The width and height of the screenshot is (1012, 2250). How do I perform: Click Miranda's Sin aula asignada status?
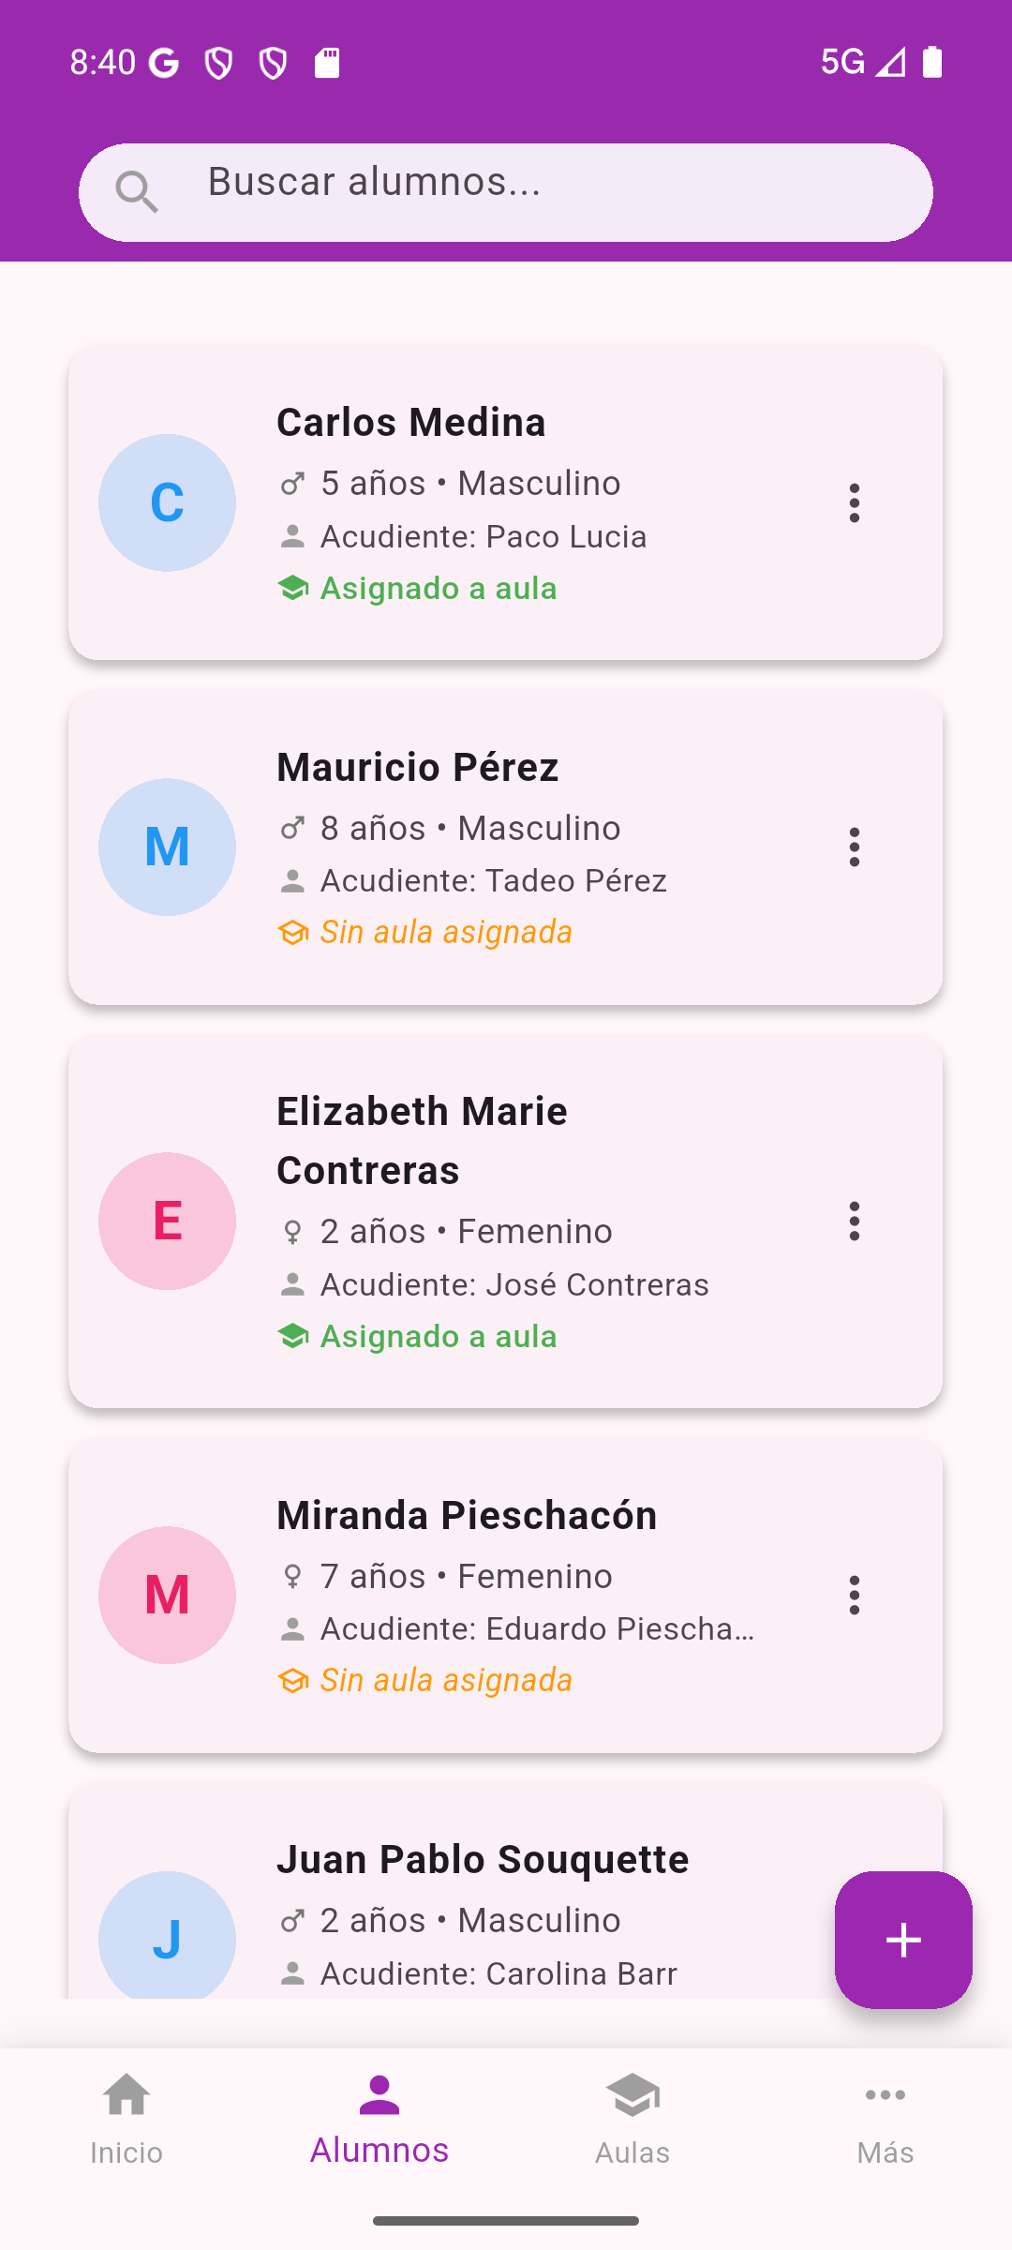[x=445, y=1681]
